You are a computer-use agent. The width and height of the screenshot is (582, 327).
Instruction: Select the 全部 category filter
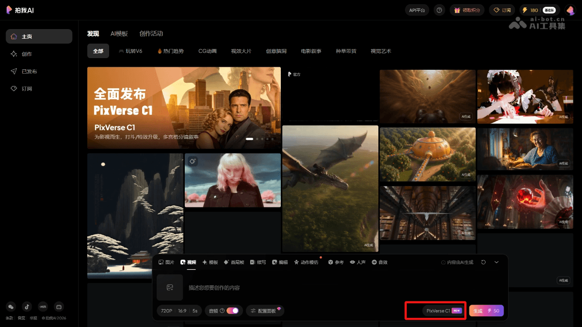(98, 51)
